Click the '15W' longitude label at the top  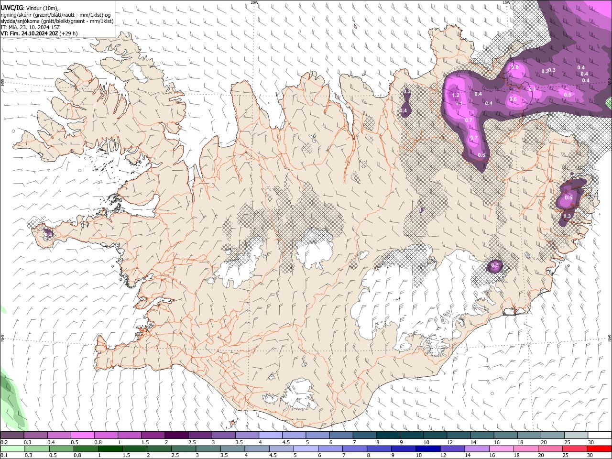[x=506, y=2]
